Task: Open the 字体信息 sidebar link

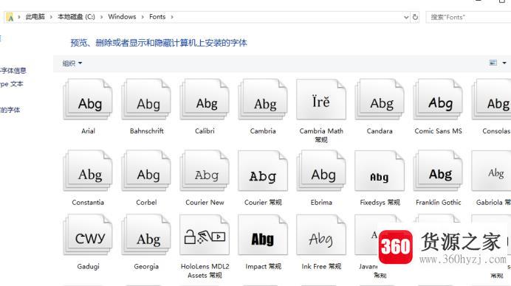Action: 13,70
